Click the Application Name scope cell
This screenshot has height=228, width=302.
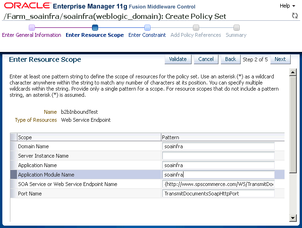tap(89, 165)
